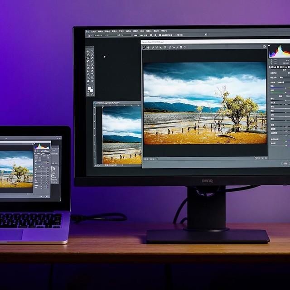This screenshot has height=290, width=290.
Task: Click the Camera Raw Zoom tool magnifier
Action: [145, 48]
